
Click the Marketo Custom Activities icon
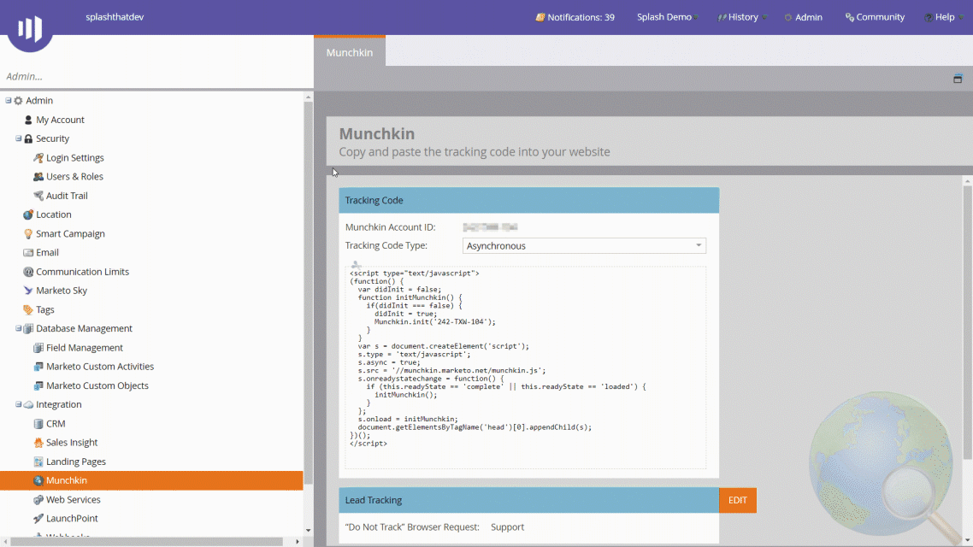(x=38, y=367)
